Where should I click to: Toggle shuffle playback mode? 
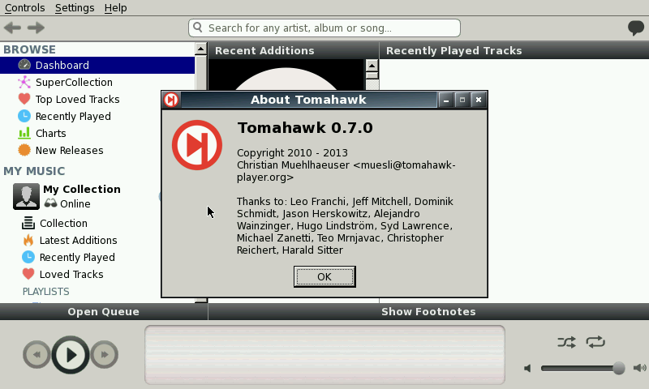pyautogui.click(x=566, y=342)
